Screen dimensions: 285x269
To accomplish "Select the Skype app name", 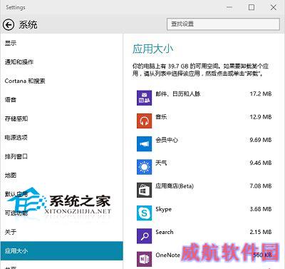I will tap(163, 209).
